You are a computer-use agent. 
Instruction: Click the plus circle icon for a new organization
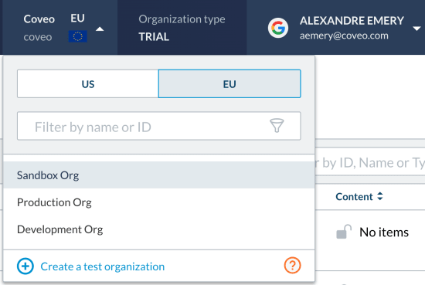(25, 266)
